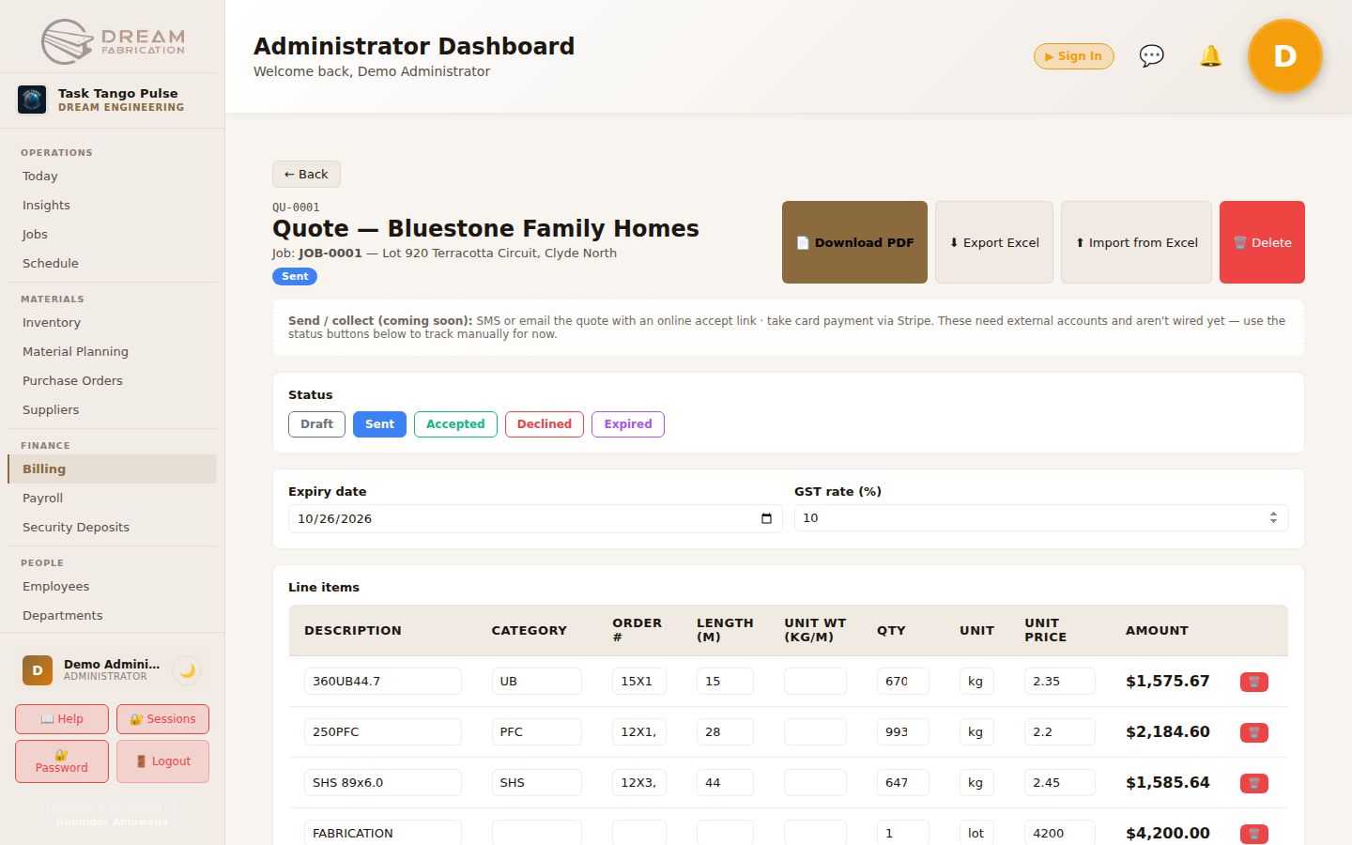Click the Task Tango Pulse workspace icon
Screen dimensions: 1352x845
[32, 100]
